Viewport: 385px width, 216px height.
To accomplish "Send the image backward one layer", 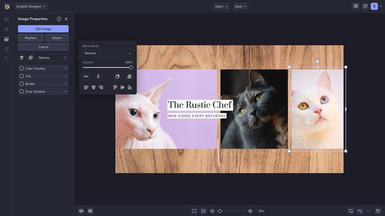I will coord(129,76).
